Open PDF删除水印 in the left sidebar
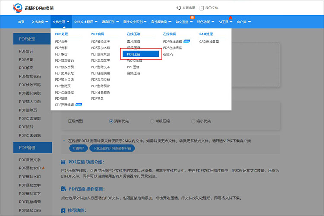The image size is (324, 216). coord(30,177)
